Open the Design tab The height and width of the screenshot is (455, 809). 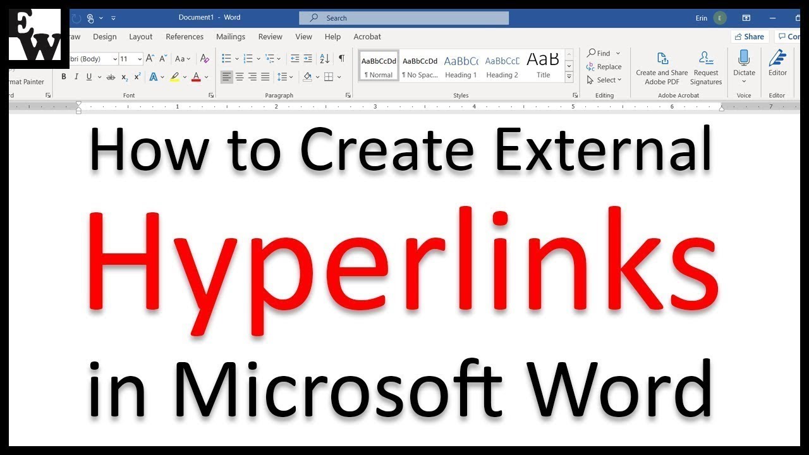pos(105,37)
